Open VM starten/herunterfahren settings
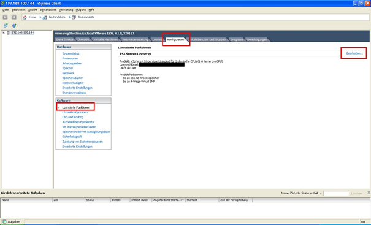Image resolution: width=371 pixels, height=225 pixels. pyautogui.click(x=79, y=127)
